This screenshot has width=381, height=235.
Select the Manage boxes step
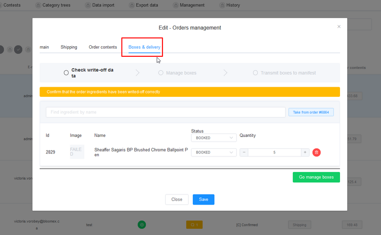(x=177, y=73)
